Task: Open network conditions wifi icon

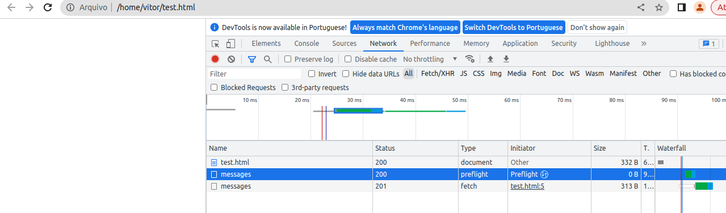Action: coord(469,59)
